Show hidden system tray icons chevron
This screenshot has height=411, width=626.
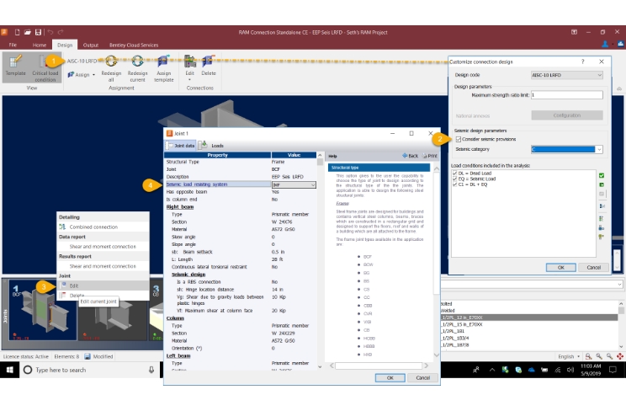click(x=492, y=370)
